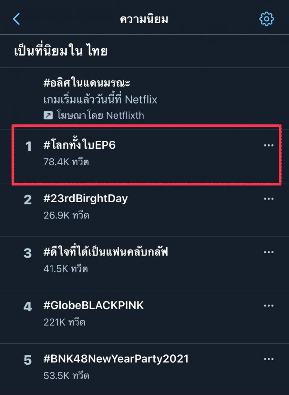Show more menu for #ดีใจที่ได้เป็นแฟนคลับกลัฟ
This screenshot has height=395, width=289.
[x=268, y=252]
